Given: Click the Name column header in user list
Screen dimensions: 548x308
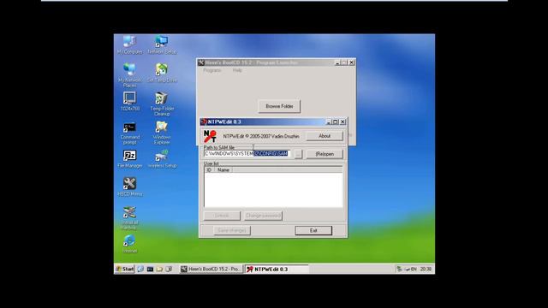Looking at the screenshot, I should (x=223, y=170).
